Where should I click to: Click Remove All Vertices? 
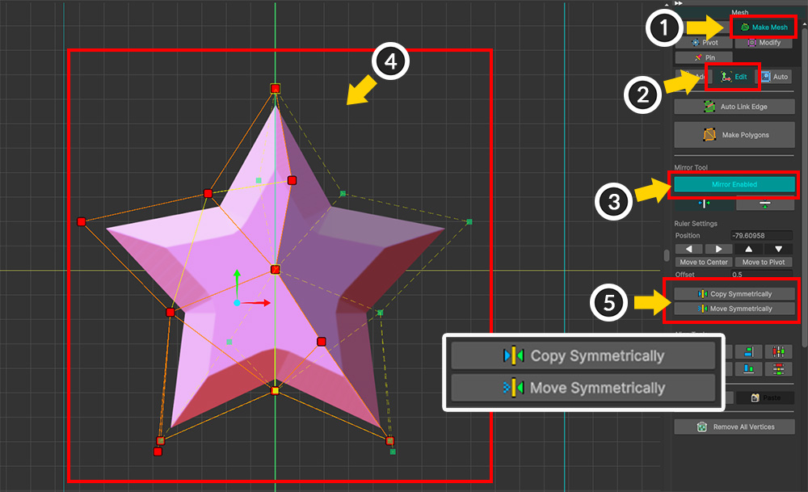coord(734,427)
